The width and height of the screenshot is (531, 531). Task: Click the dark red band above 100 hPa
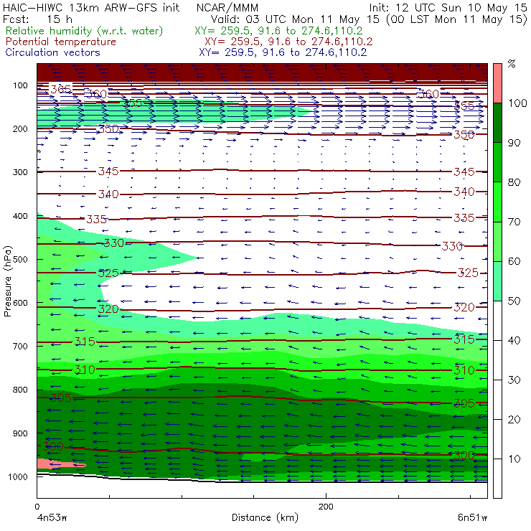(x=262, y=72)
